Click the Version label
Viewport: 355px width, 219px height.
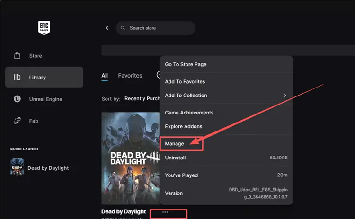point(174,193)
